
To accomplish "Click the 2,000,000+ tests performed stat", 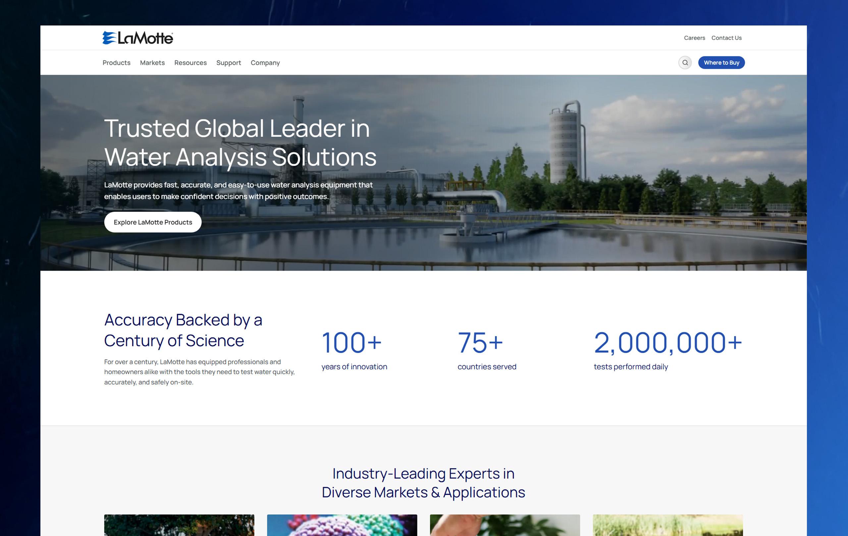I will tap(667, 350).
